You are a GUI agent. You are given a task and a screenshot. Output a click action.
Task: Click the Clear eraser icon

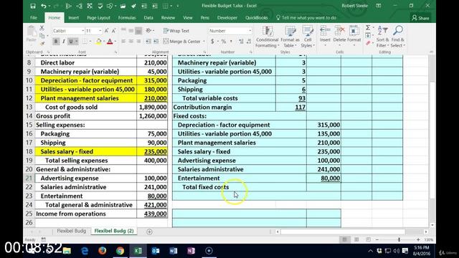click(368, 43)
